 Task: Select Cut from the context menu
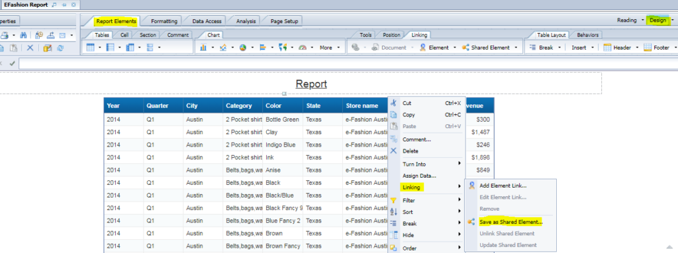pos(427,103)
